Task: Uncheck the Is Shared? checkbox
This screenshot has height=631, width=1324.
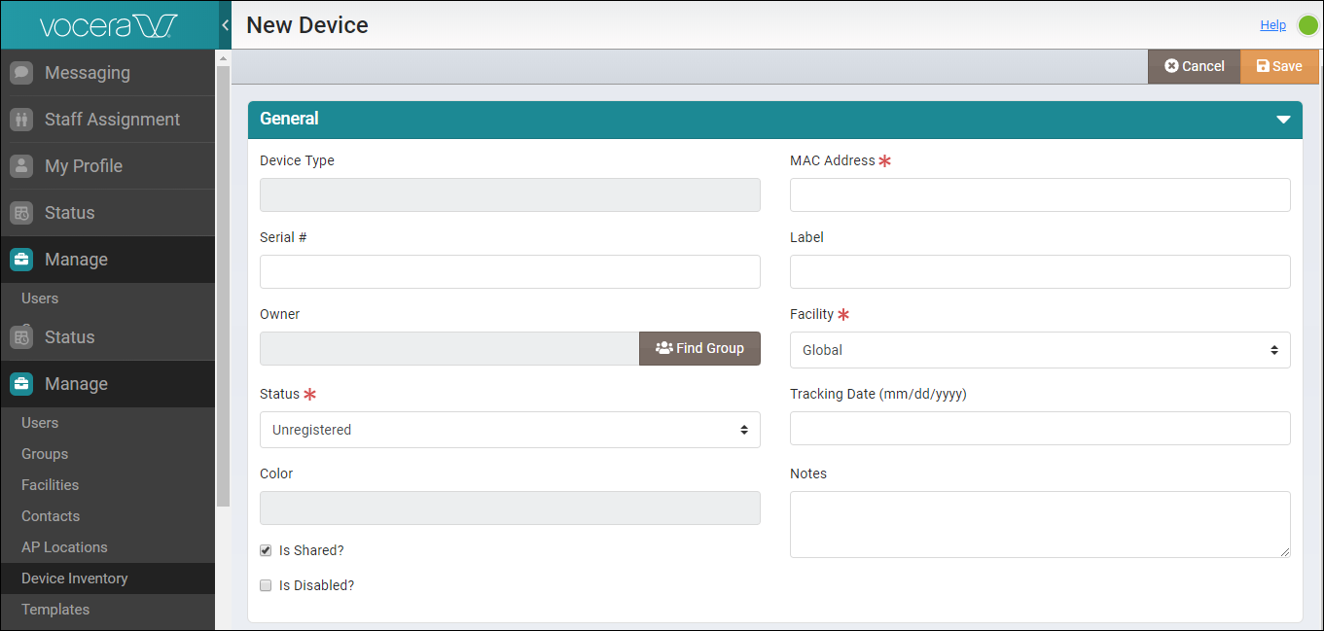Action: pos(266,550)
